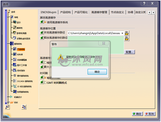Screen dimensions: 161x122
Task: Click the tab scroll right arrow
Action: click(x=153, y=12)
